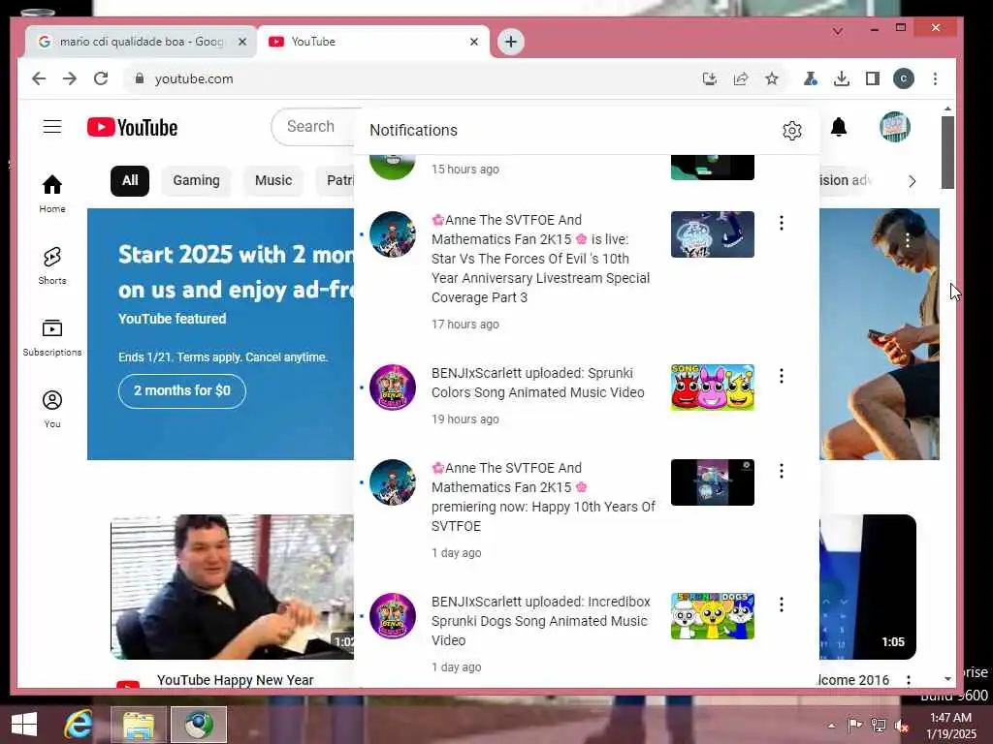Bookmark this page with star icon
The image size is (993, 744).
click(x=771, y=78)
